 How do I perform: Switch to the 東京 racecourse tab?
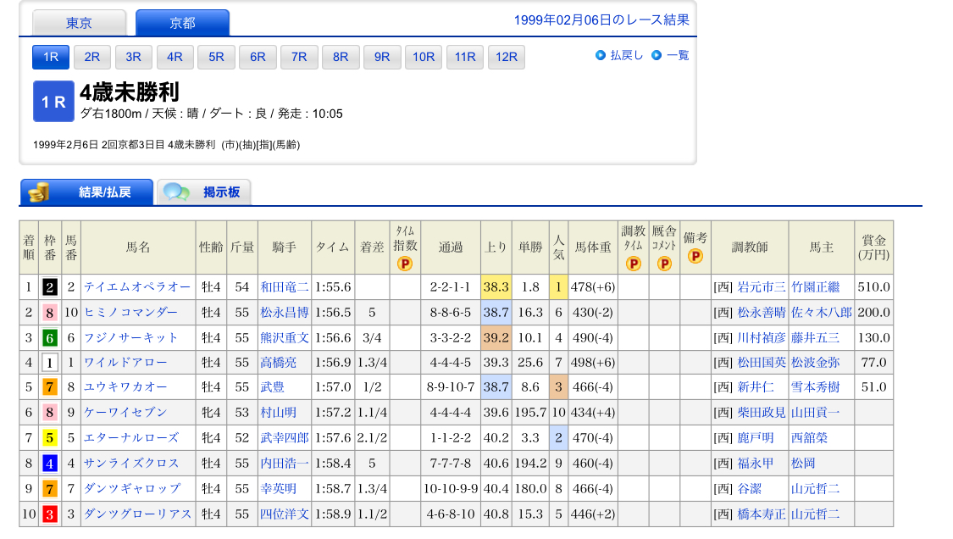click(x=79, y=23)
